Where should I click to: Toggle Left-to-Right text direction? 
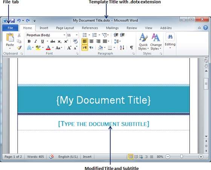(x=85, y=47)
